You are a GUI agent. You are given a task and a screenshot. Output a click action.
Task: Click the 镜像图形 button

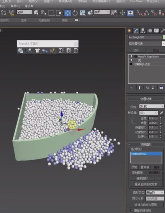pyautogui.click(x=142, y=179)
